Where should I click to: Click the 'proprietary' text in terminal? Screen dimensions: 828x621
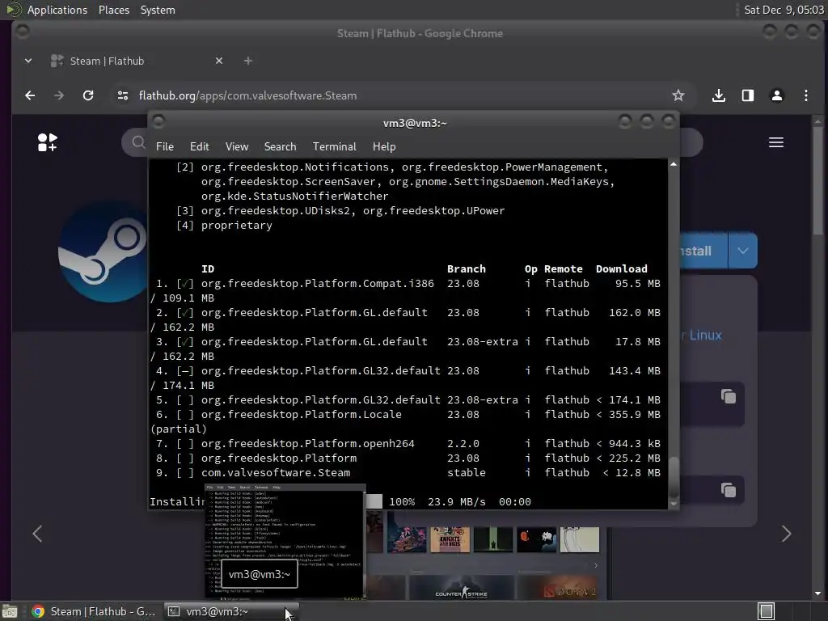click(x=237, y=226)
